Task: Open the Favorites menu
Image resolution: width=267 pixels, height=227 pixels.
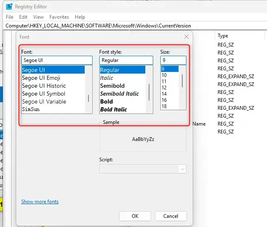Action: click(59, 17)
